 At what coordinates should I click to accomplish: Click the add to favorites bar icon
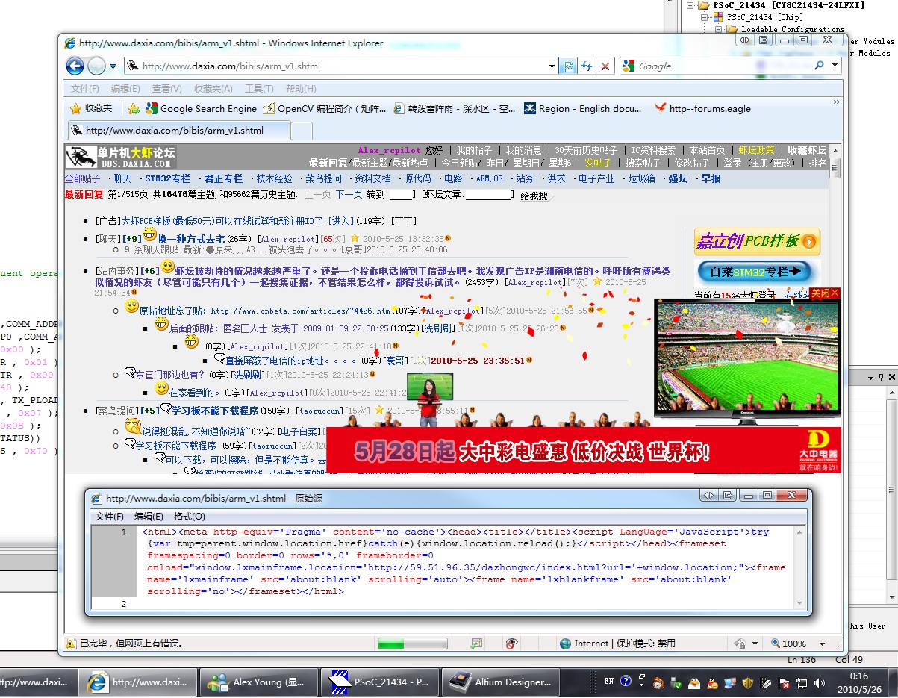point(134,109)
